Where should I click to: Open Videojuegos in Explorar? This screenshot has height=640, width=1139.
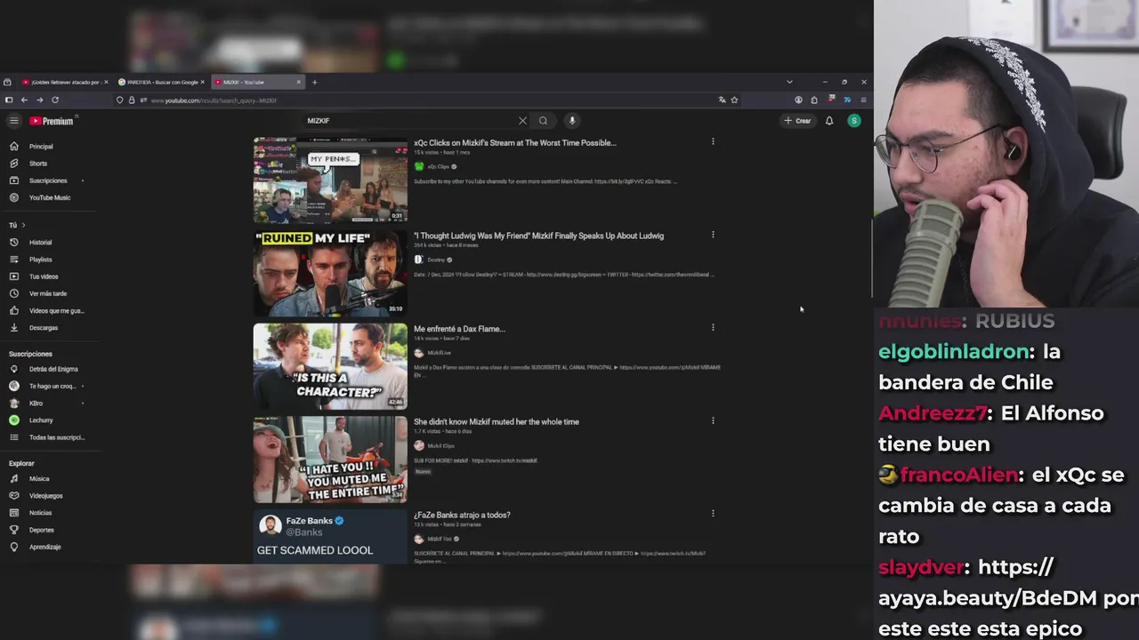click(x=44, y=495)
